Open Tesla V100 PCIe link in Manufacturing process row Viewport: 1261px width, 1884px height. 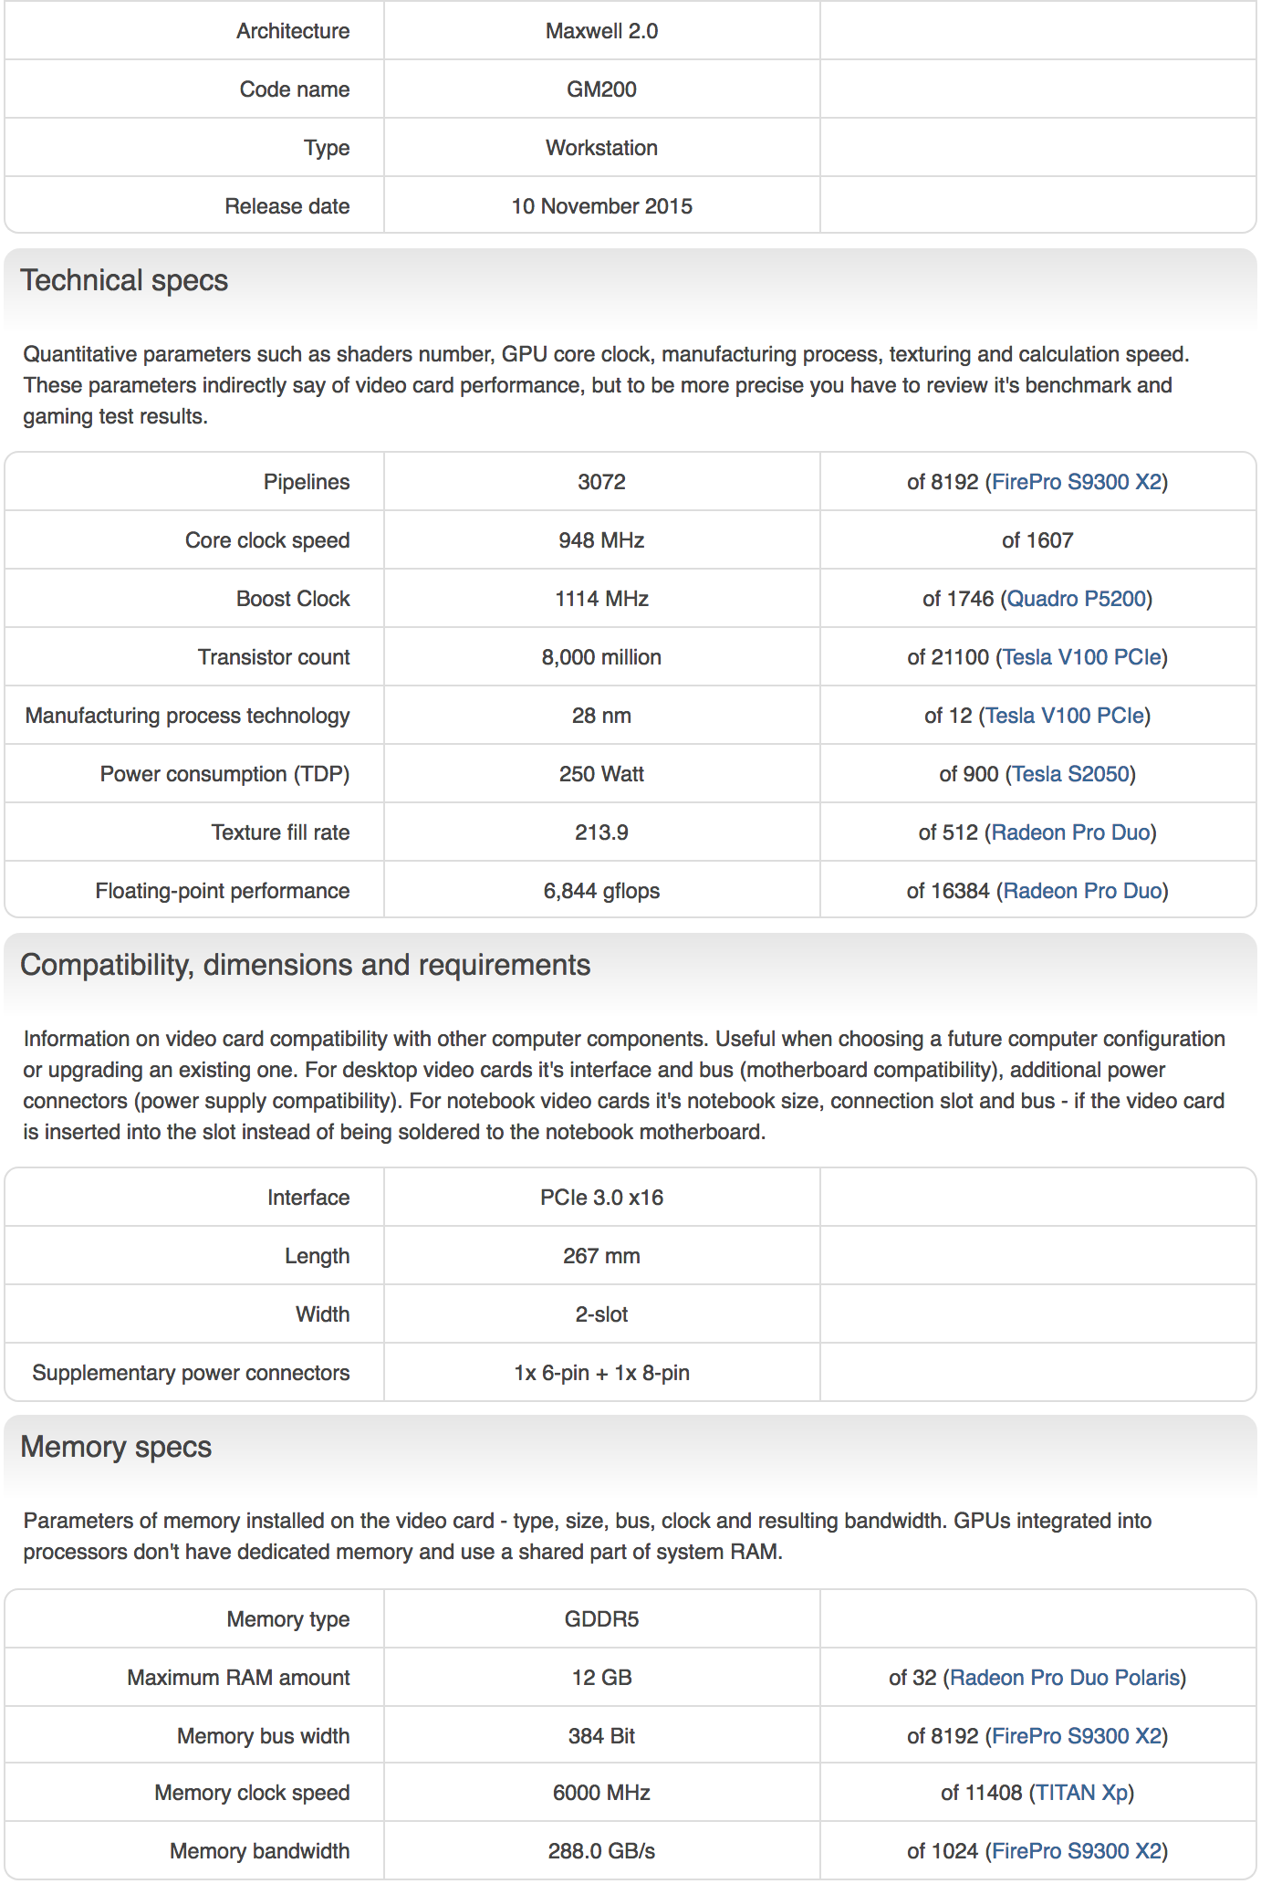(x=1065, y=716)
